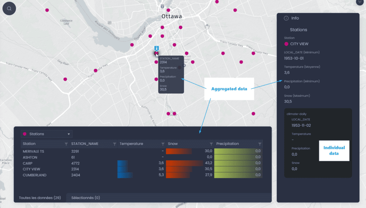366x208 pixels.
Task: Click CITY VIEW station in Info panel
Action: (299, 44)
